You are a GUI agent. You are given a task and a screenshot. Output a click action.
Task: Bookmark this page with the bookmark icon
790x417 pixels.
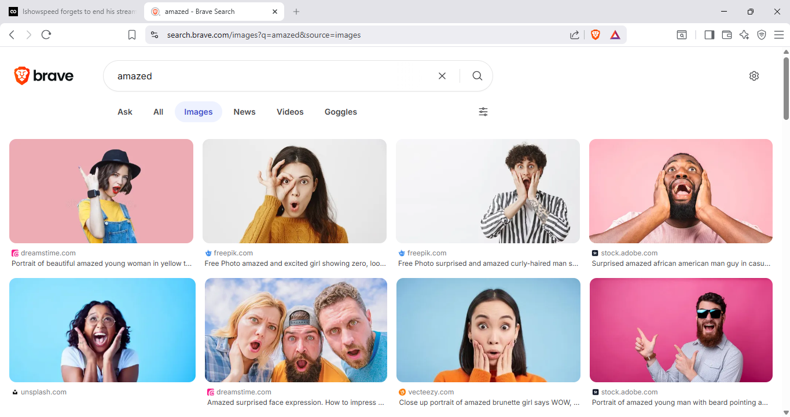(132, 35)
